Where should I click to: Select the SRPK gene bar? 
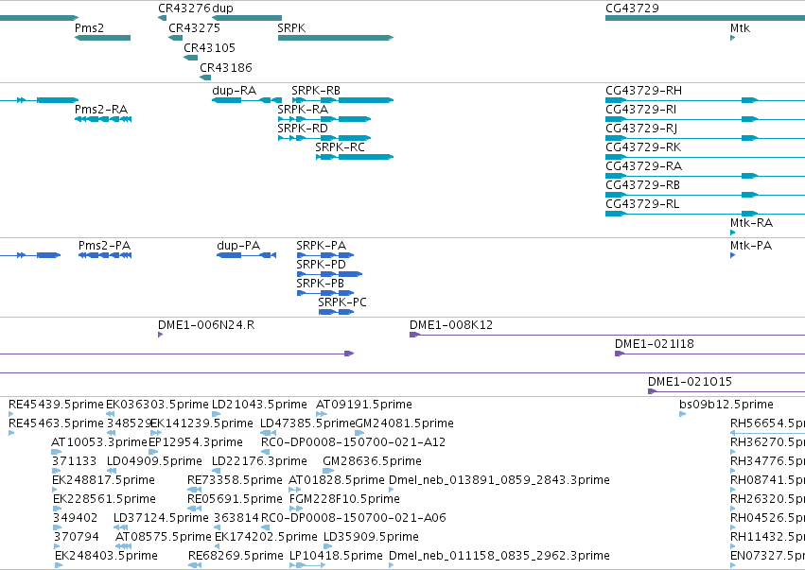click(336, 38)
